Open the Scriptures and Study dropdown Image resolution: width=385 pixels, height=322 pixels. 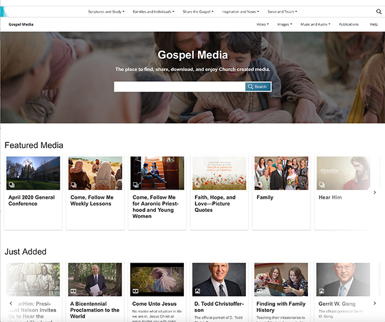pyautogui.click(x=106, y=12)
